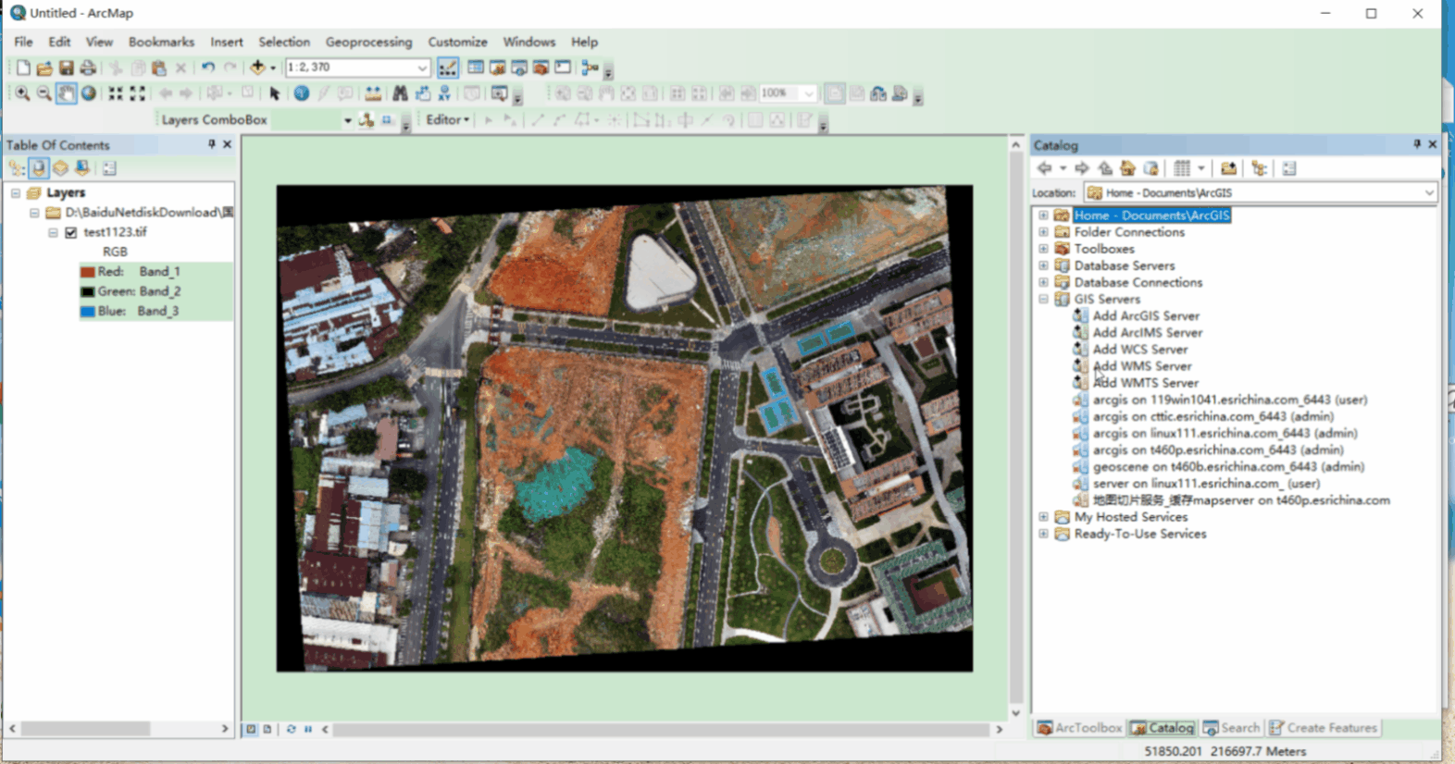Open the Find binoculars tool
Screen dimensions: 1455x764
[400, 93]
